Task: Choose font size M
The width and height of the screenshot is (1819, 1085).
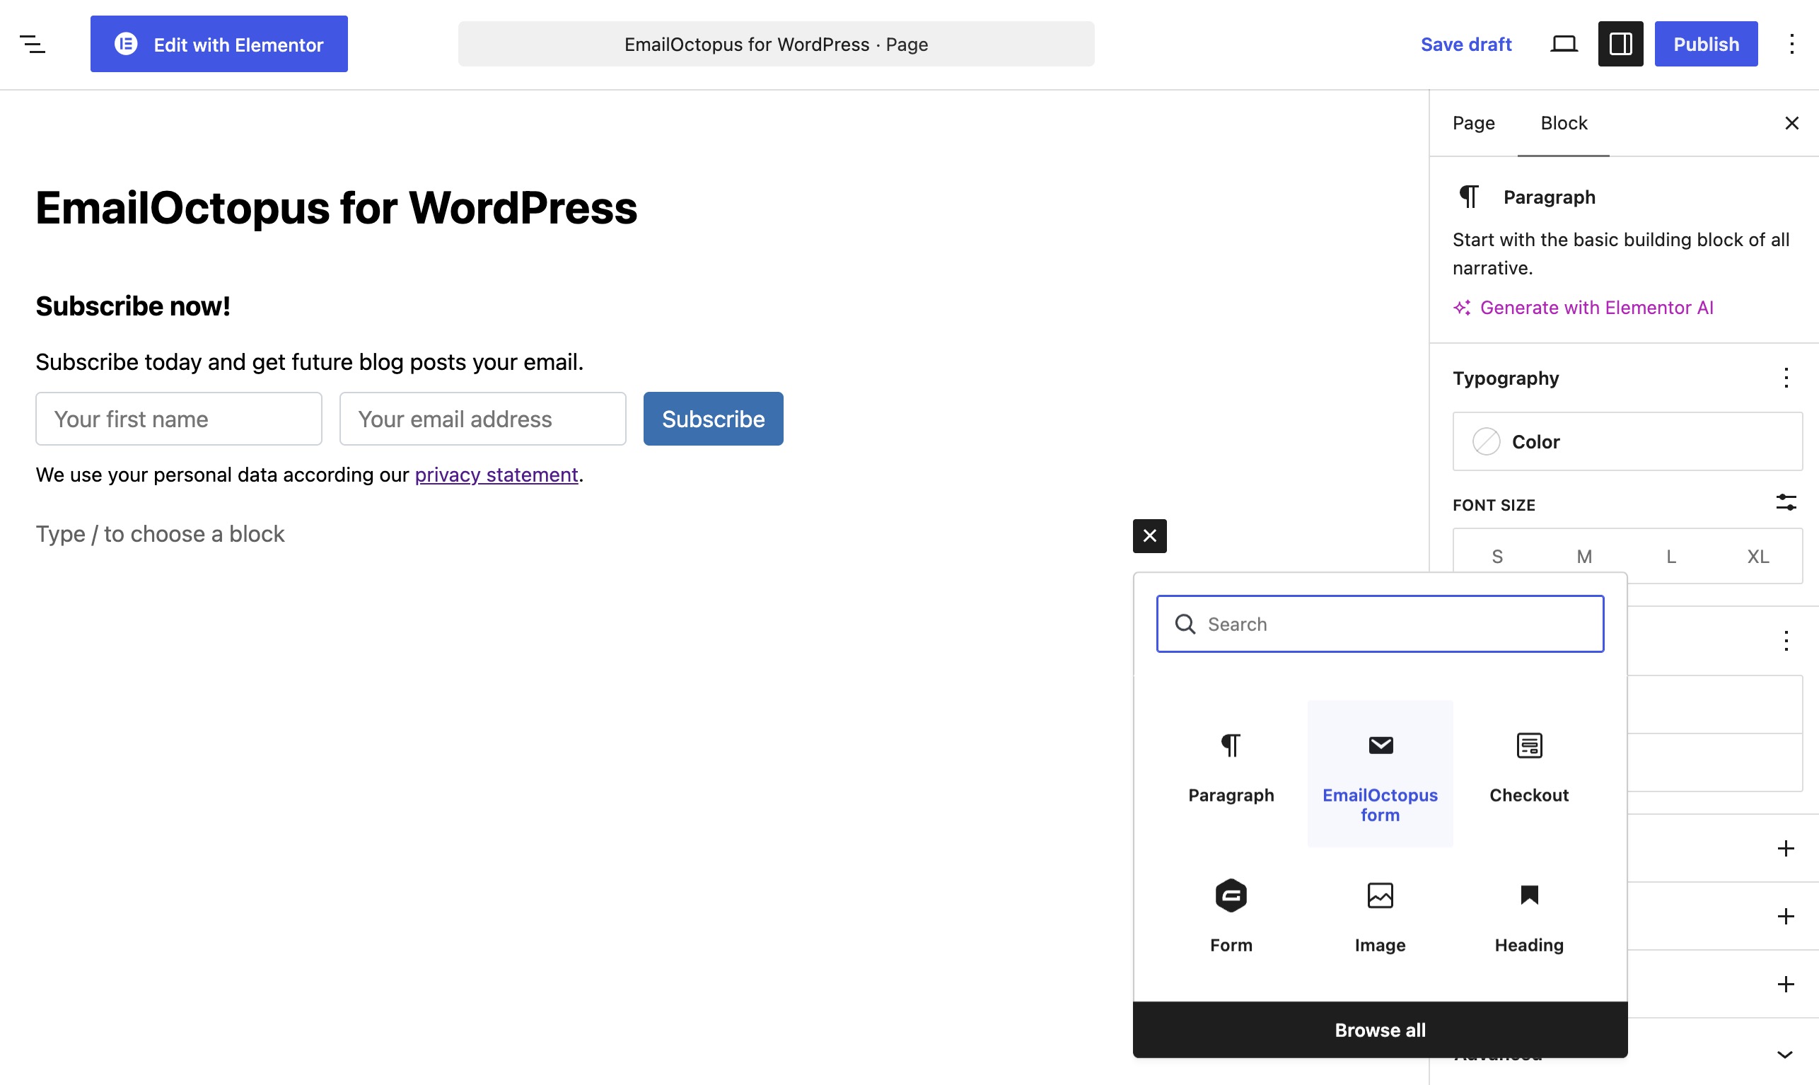Action: coord(1583,557)
